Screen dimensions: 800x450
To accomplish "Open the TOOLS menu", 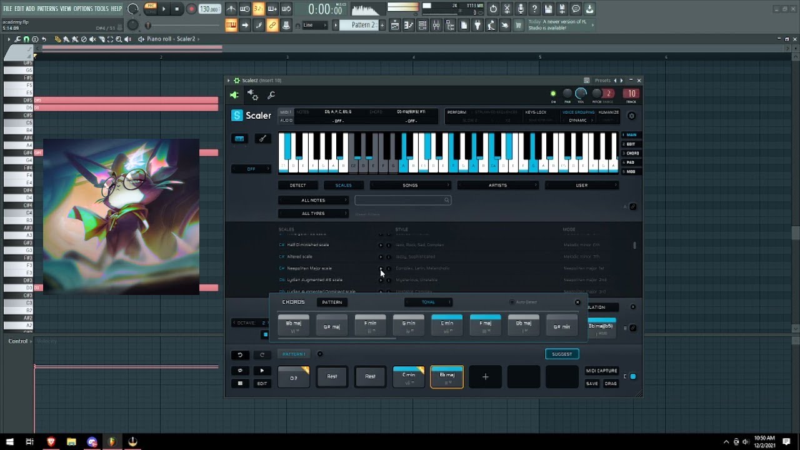I will 101,9.
